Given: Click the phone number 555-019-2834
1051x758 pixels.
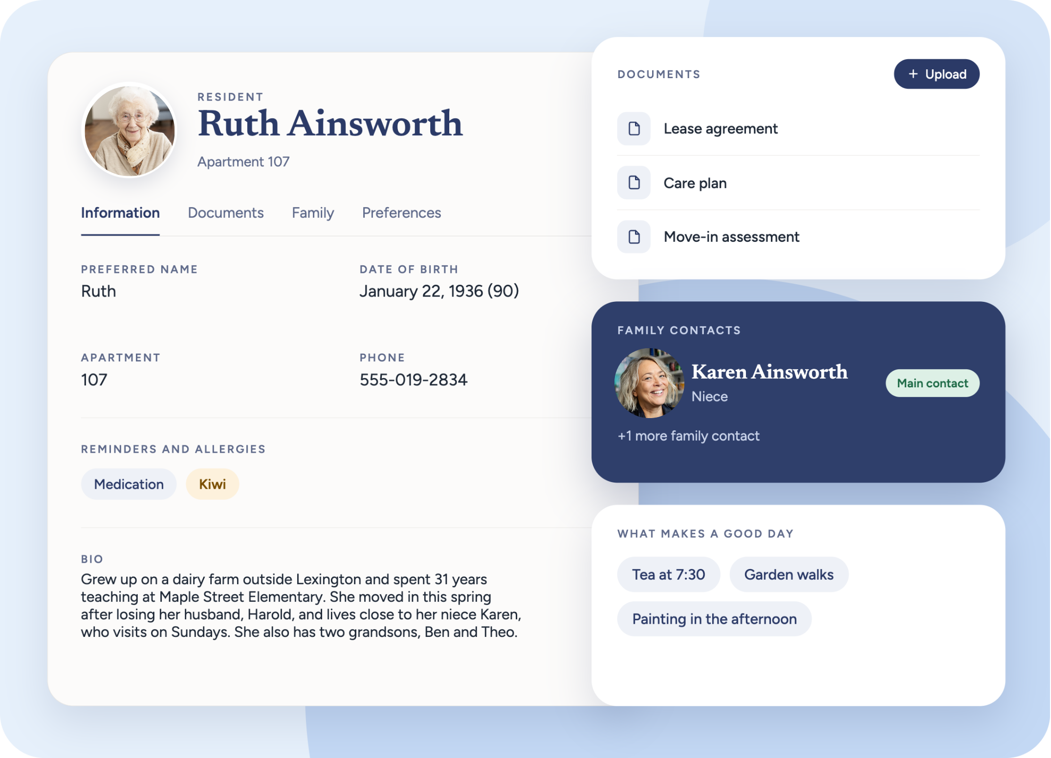Looking at the screenshot, I should (414, 380).
